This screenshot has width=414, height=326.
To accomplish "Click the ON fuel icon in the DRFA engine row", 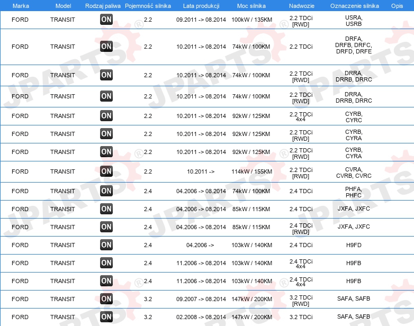I will [x=106, y=47].
